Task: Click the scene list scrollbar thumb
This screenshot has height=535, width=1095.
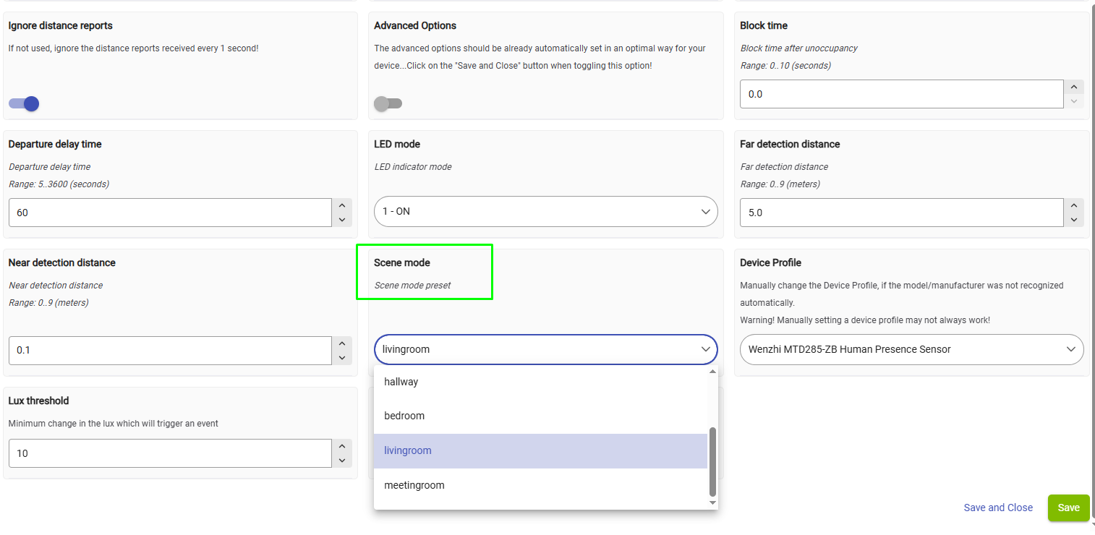Action: pyautogui.click(x=712, y=461)
